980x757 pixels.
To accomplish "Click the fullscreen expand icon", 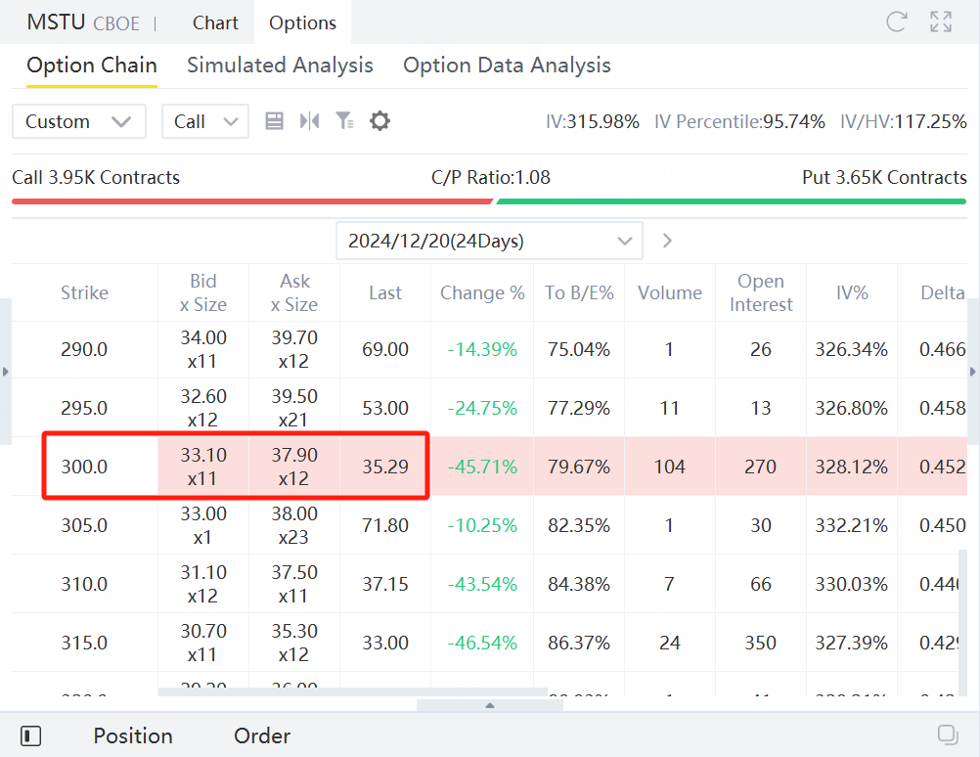I will [x=941, y=22].
